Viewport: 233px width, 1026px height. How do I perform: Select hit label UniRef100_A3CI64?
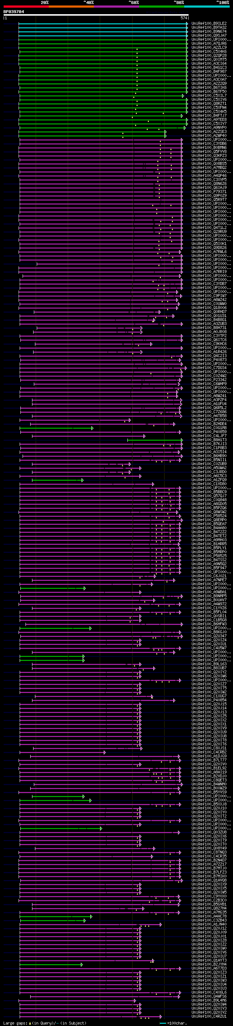pyautogui.click(x=209, y=63)
